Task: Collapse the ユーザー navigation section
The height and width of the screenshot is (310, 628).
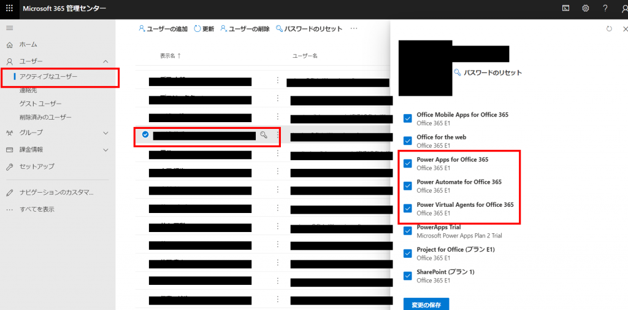Action: [x=105, y=61]
